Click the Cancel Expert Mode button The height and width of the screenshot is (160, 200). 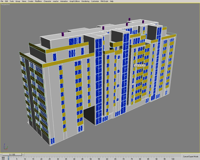[x=191, y=156]
